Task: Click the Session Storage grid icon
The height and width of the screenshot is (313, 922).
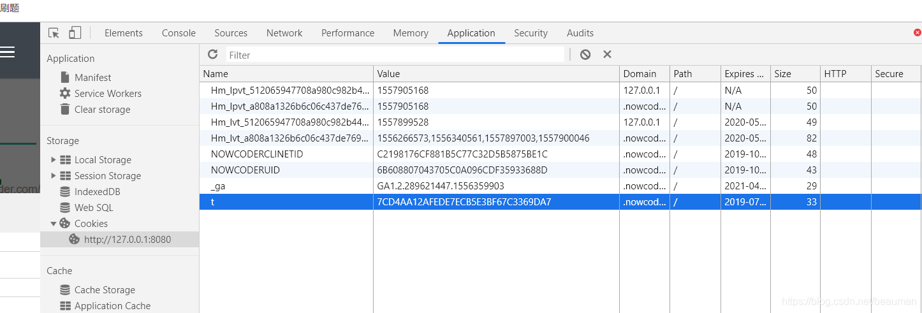Action: pos(65,176)
